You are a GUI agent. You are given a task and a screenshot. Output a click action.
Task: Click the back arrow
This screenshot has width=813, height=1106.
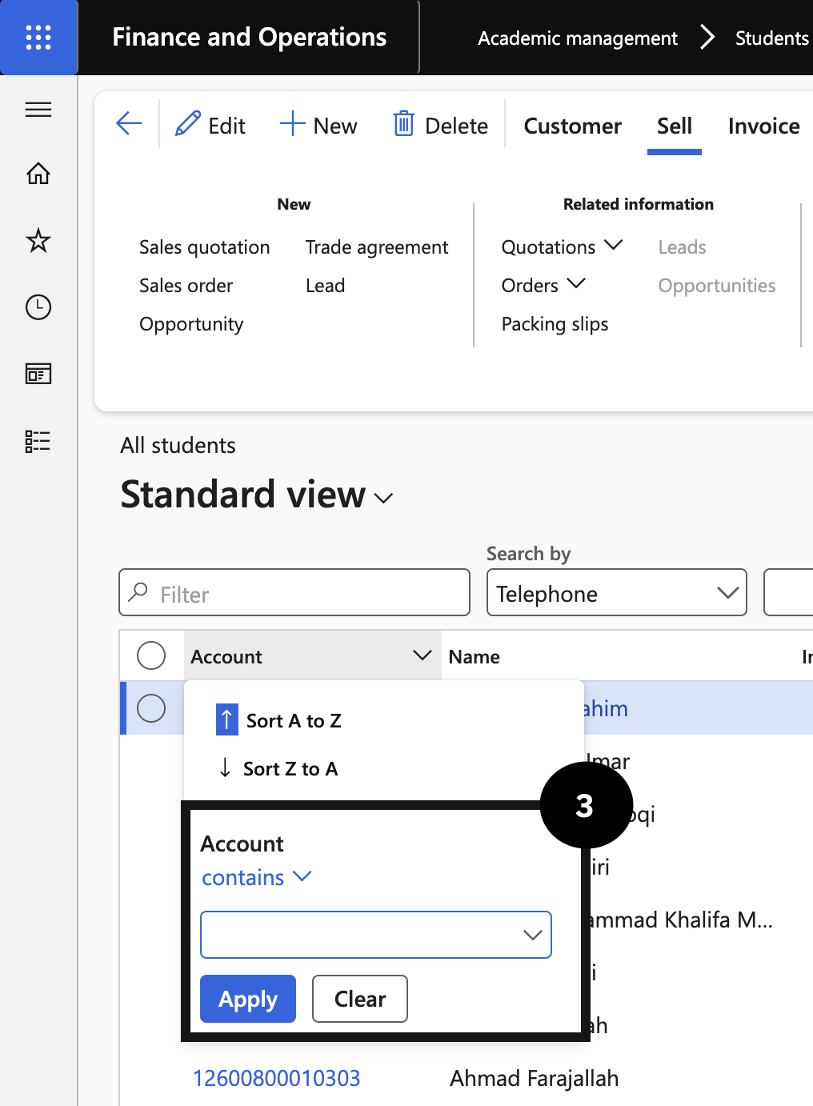[129, 124]
